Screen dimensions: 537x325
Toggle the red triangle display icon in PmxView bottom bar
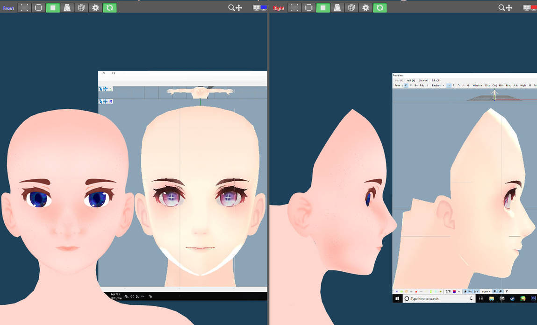(416, 291)
